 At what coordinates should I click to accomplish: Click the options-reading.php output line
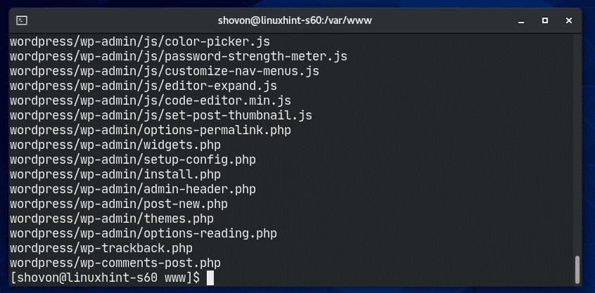[143, 233]
